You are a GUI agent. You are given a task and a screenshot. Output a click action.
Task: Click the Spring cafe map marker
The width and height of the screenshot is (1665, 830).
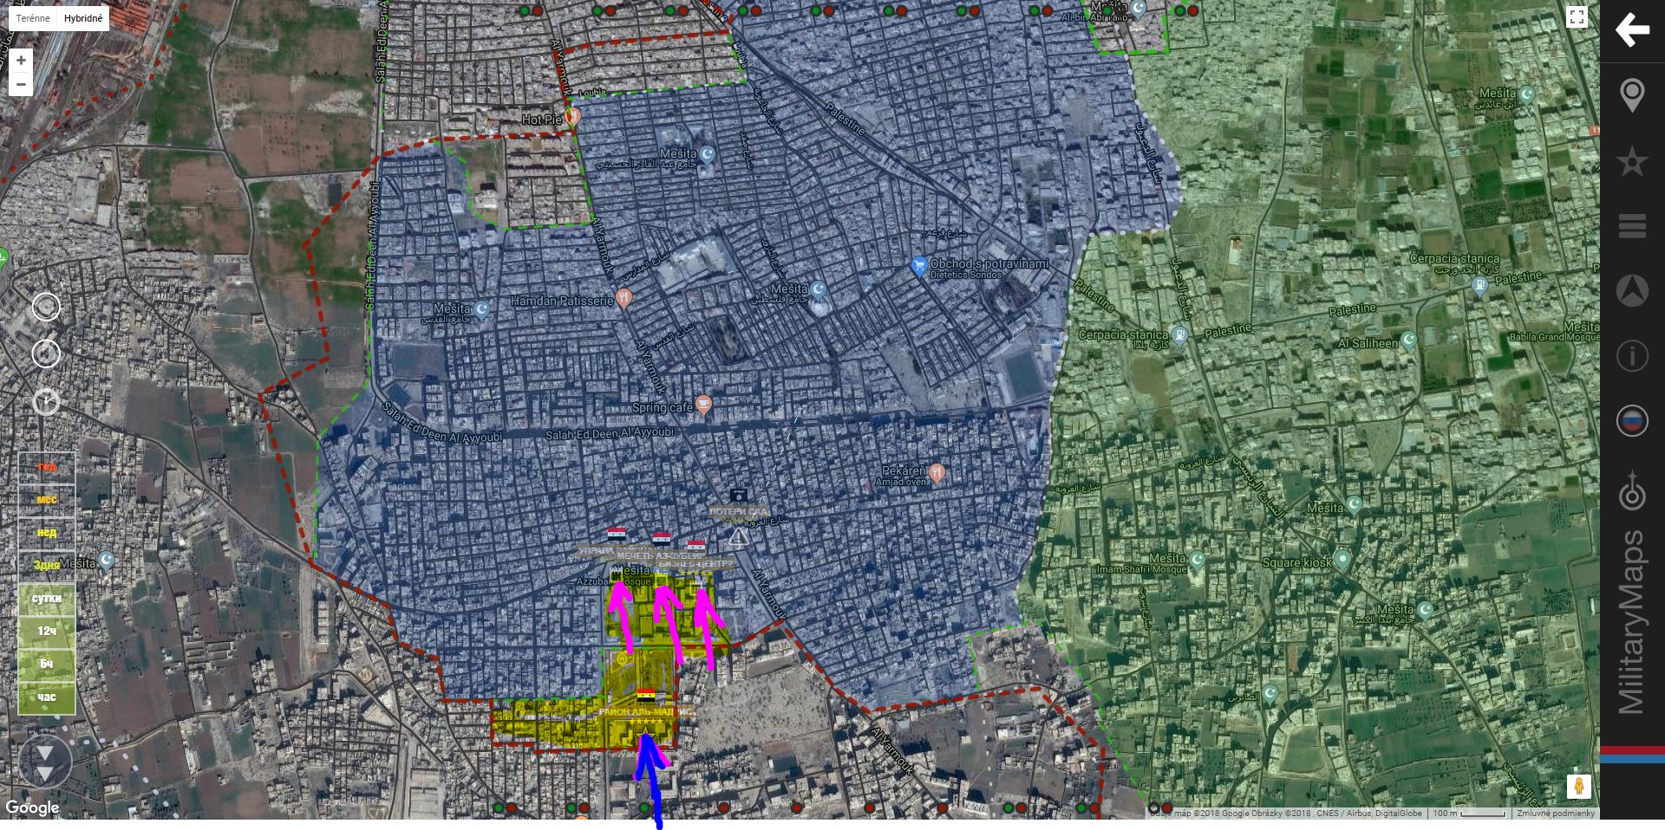click(x=704, y=405)
